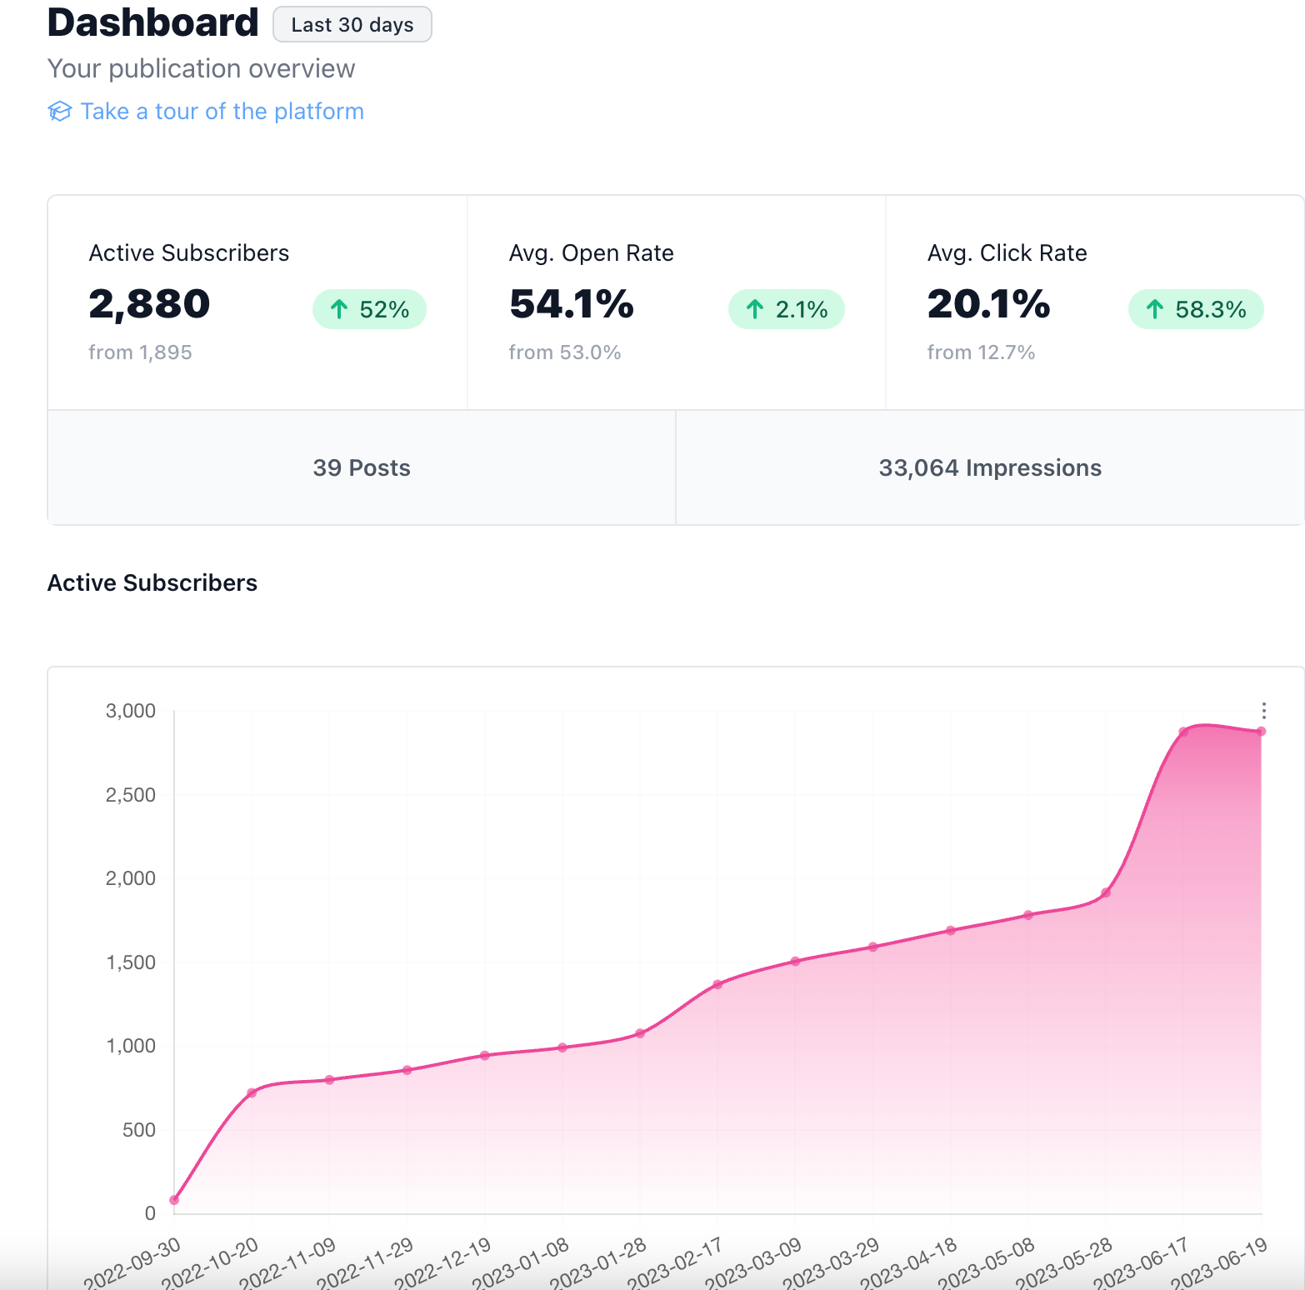Click the 52% increase badge
Viewport: 1305px width, 1290px height.
[x=369, y=309]
